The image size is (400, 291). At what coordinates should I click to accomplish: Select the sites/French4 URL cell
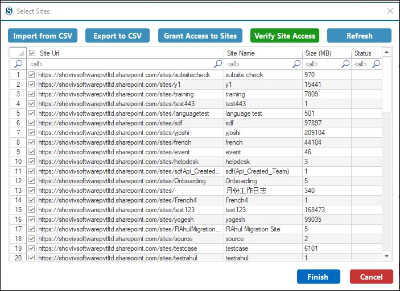pyautogui.click(x=130, y=200)
